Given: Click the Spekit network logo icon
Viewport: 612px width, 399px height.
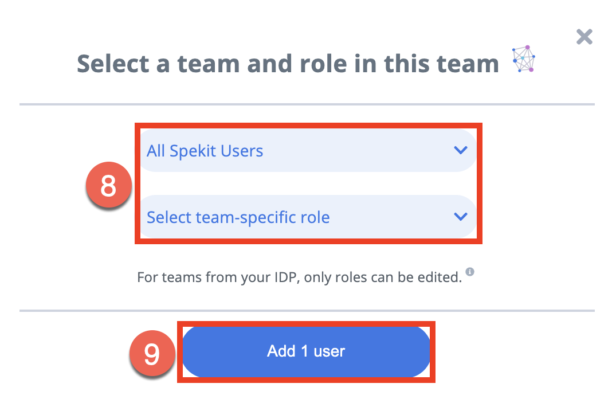Looking at the screenshot, I should pyautogui.click(x=524, y=59).
